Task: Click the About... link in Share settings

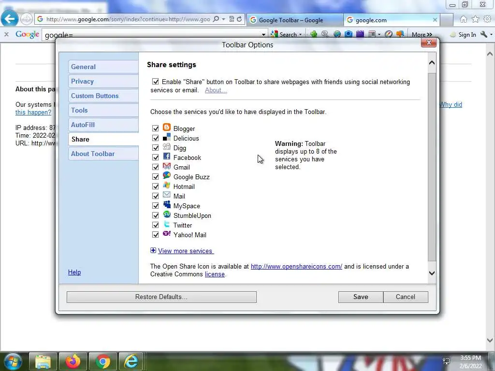Action: click(x=216, y=90)
